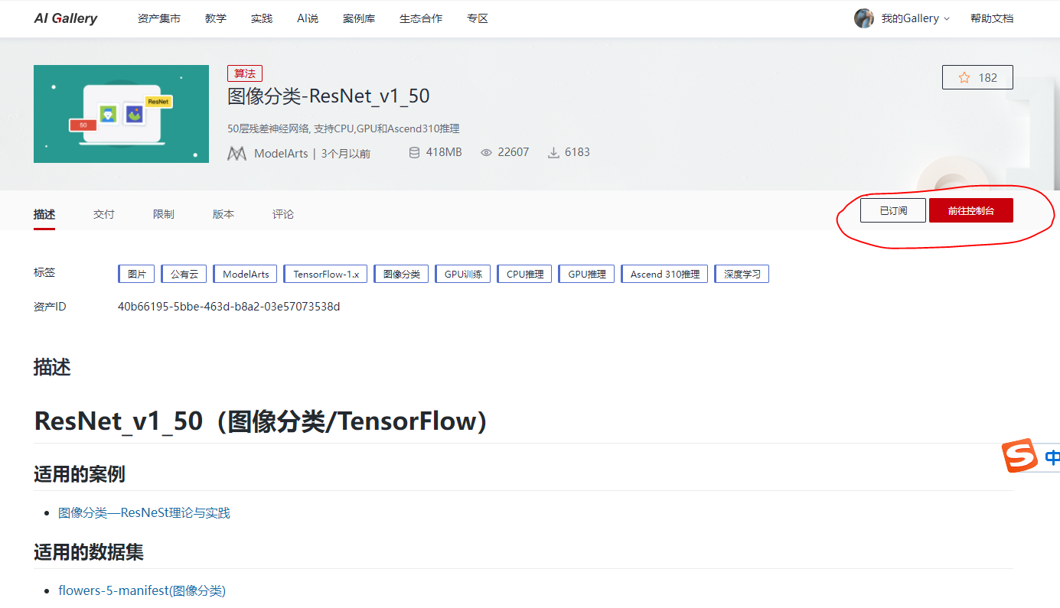
Task: Click the Sogou input method S icon
Action: pos(1020,456)
